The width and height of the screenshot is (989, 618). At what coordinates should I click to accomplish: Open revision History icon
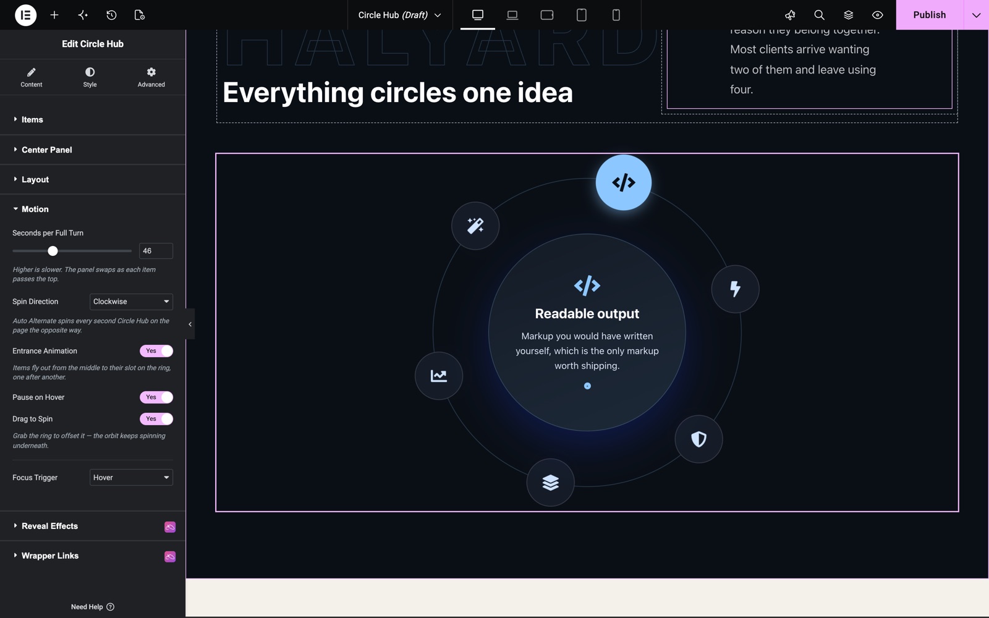tap(111, 15)
